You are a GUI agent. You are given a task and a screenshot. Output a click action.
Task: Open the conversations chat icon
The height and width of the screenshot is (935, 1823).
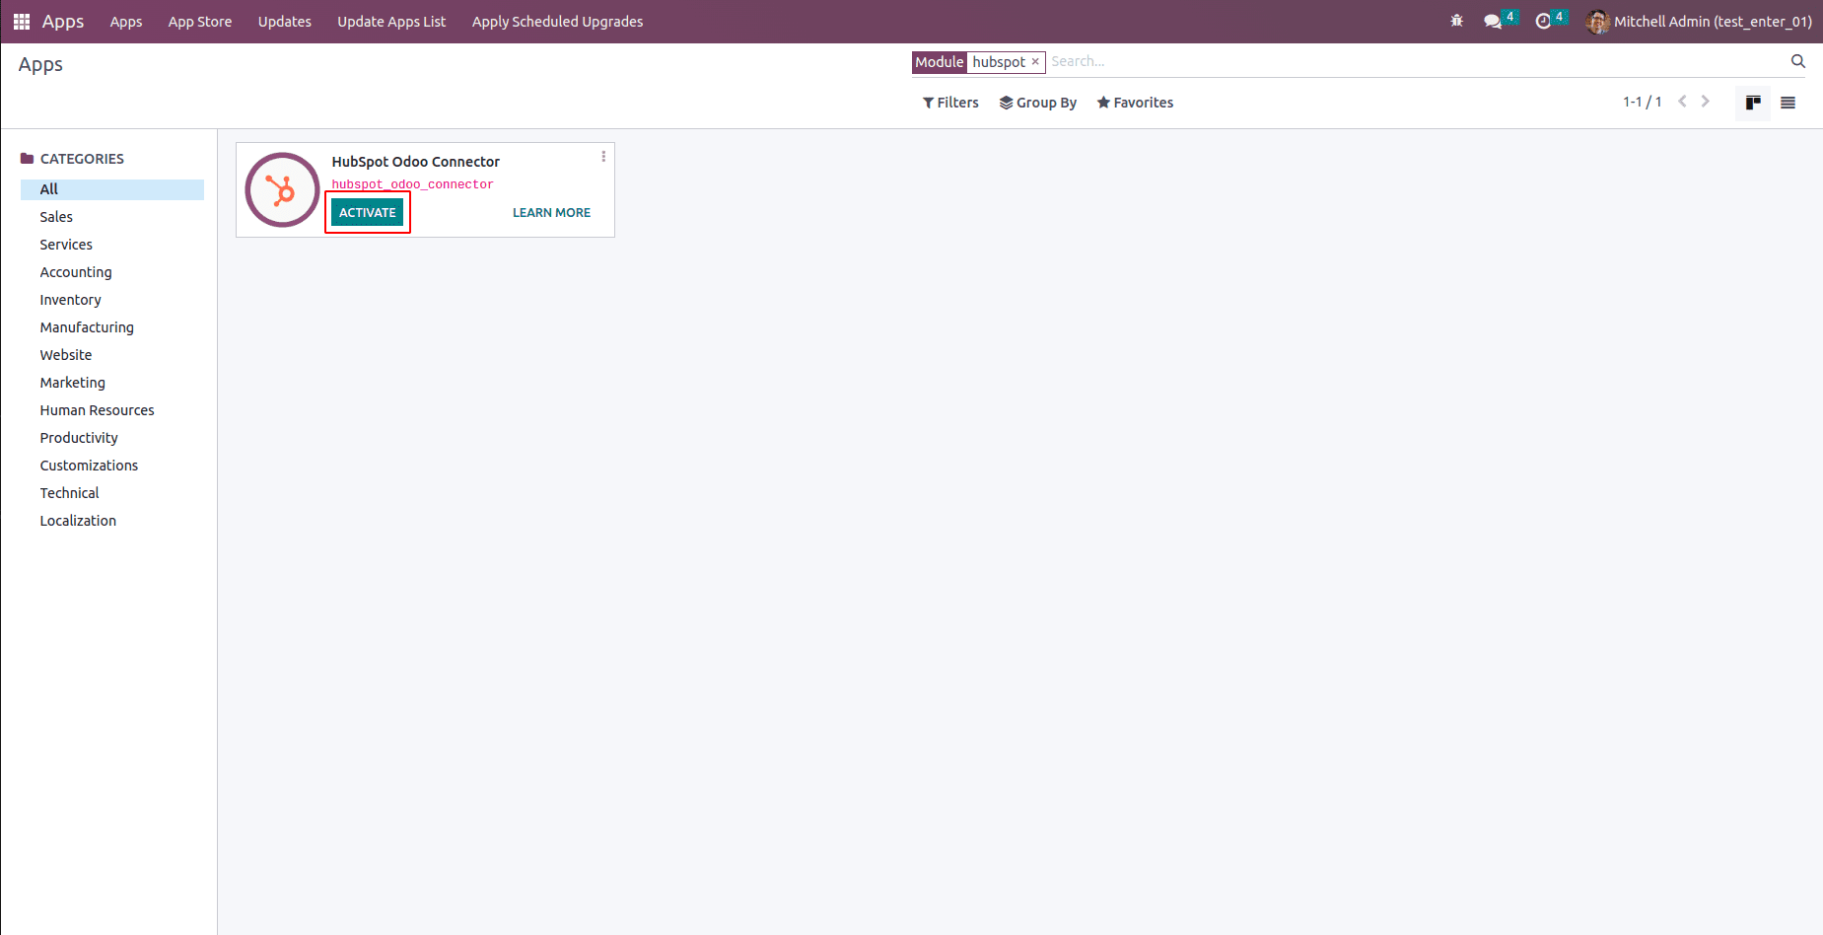(x=1493, y=22)
